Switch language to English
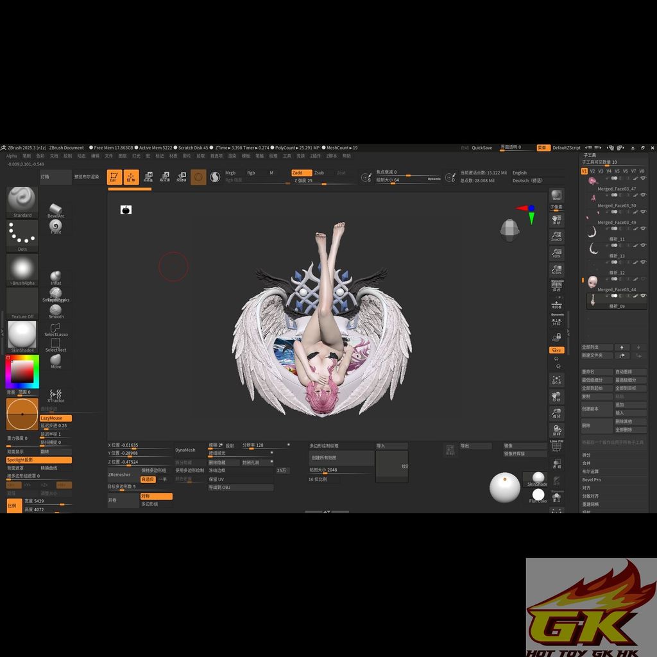Viewport: 657px width, 657px height. tap(519, 173)
